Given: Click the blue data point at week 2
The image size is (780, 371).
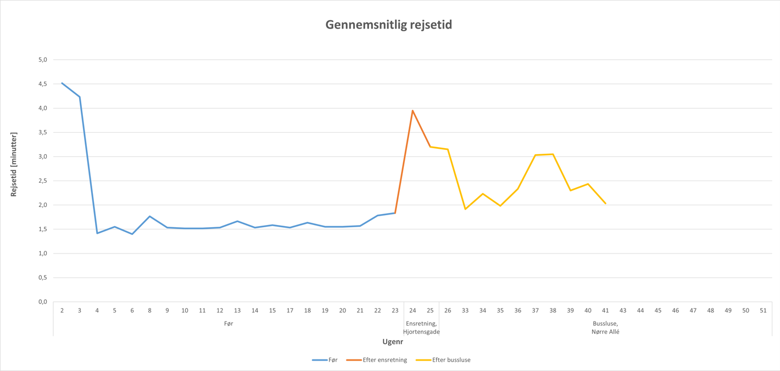Looking at the screenshot, I should click(x=62, y=83).
